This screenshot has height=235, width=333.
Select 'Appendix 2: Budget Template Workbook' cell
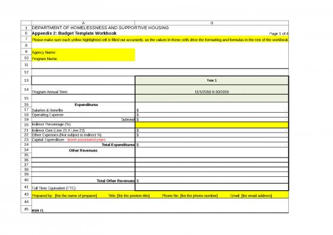74,33
